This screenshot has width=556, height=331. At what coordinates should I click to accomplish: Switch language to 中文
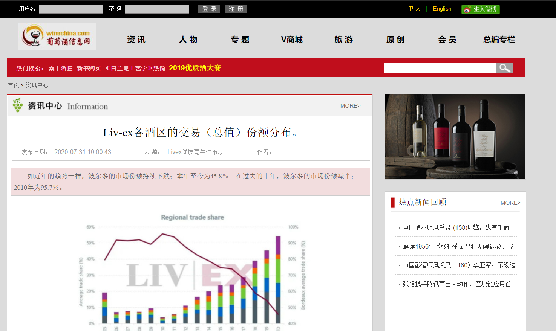(x=414, y=9)
